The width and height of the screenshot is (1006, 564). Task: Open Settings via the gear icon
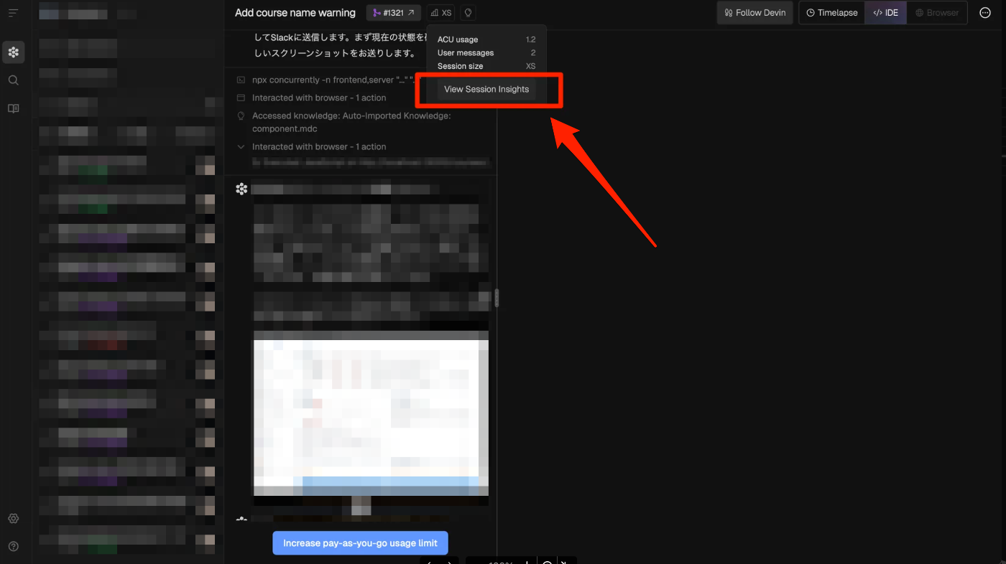(13, 519)
